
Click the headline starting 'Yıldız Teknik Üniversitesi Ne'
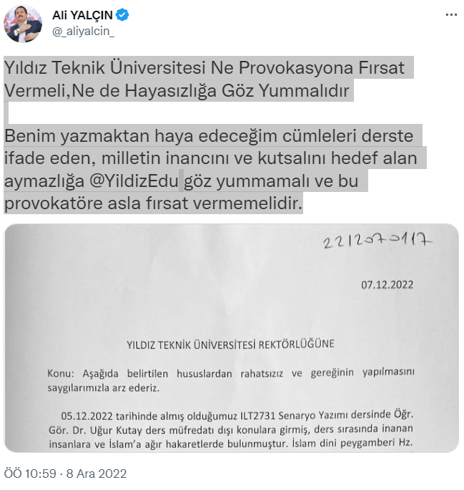click(x=204, y=67)
